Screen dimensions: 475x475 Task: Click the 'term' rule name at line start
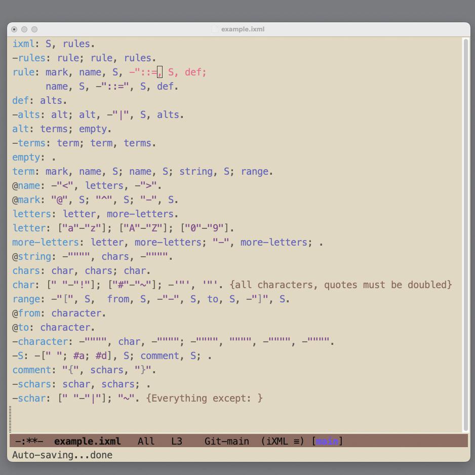point(23,171)
